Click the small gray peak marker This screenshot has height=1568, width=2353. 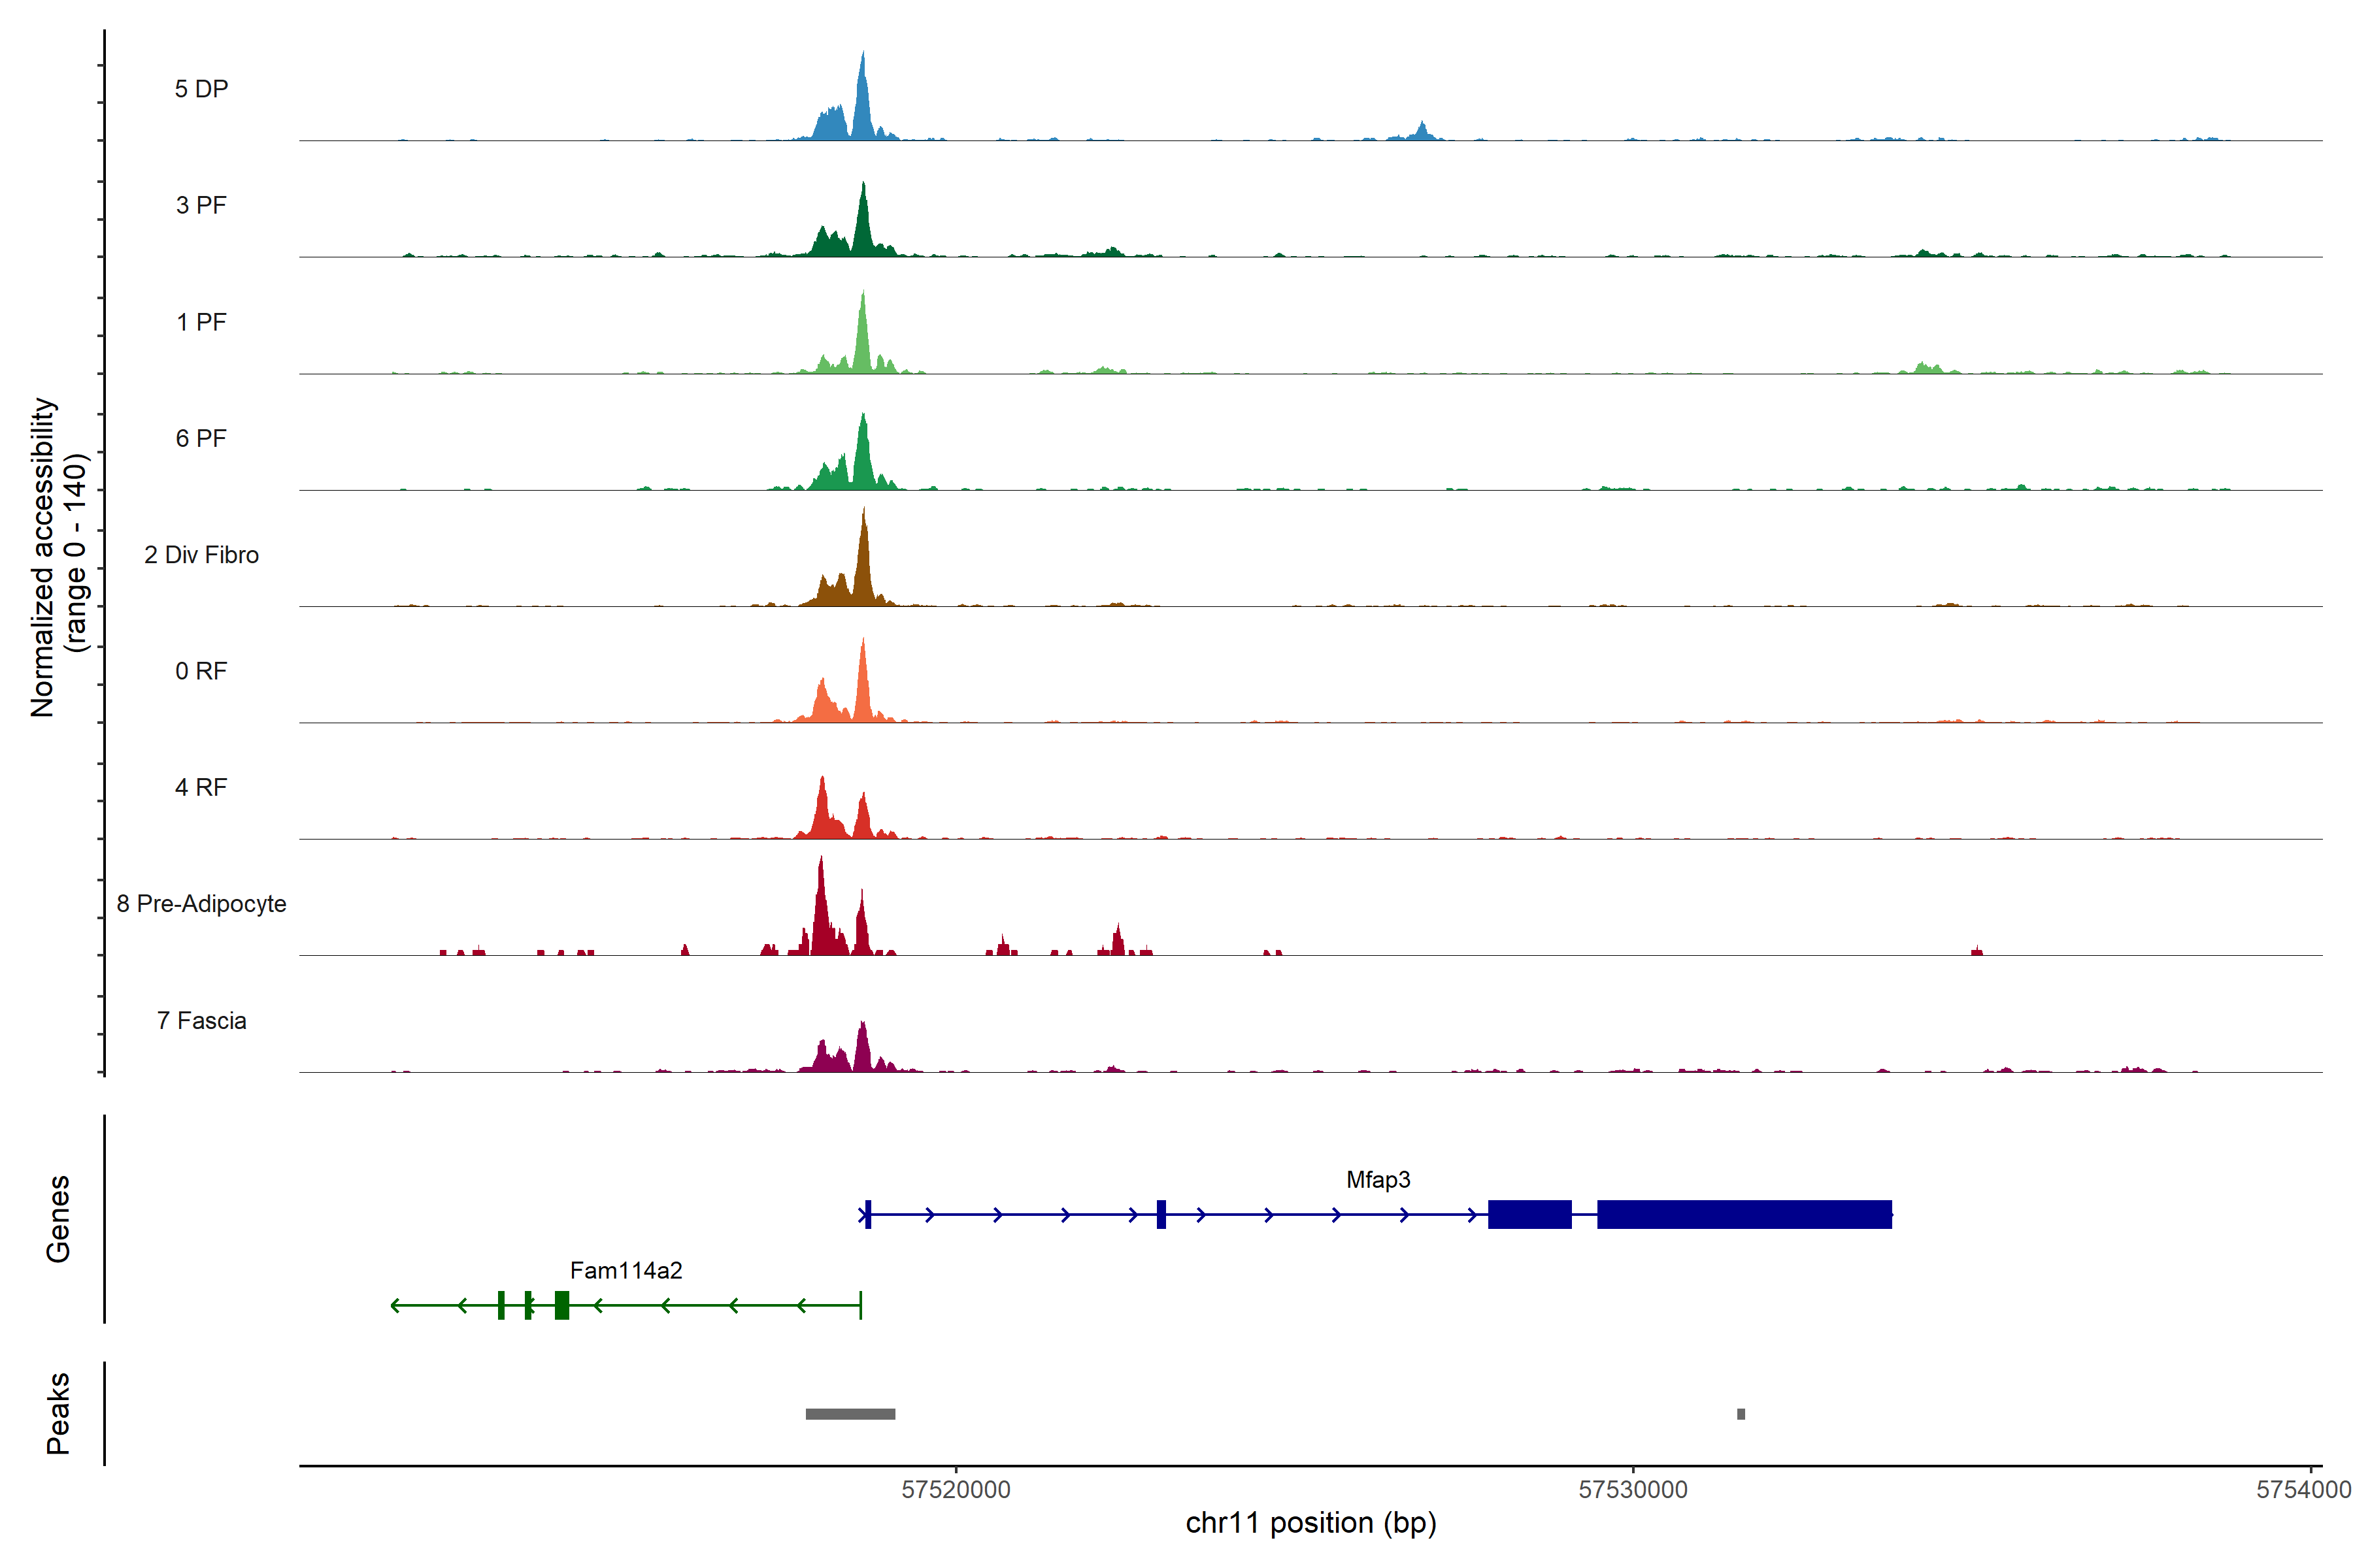(x=1741, y=1414)
